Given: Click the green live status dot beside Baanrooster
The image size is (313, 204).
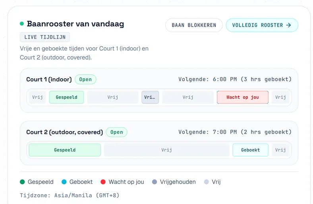Looking at the screenshot, I should tap(22, 24).
